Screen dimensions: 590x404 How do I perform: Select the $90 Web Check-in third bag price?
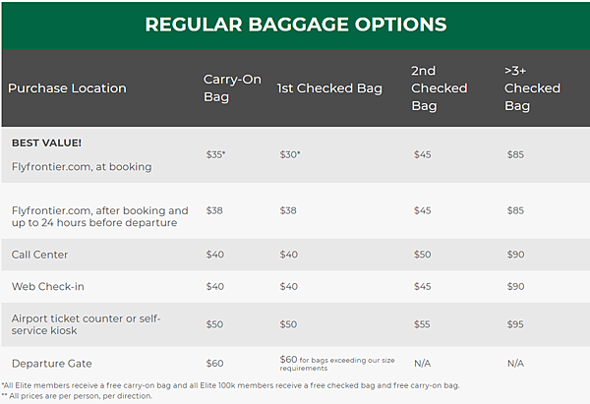pos(515,287)
